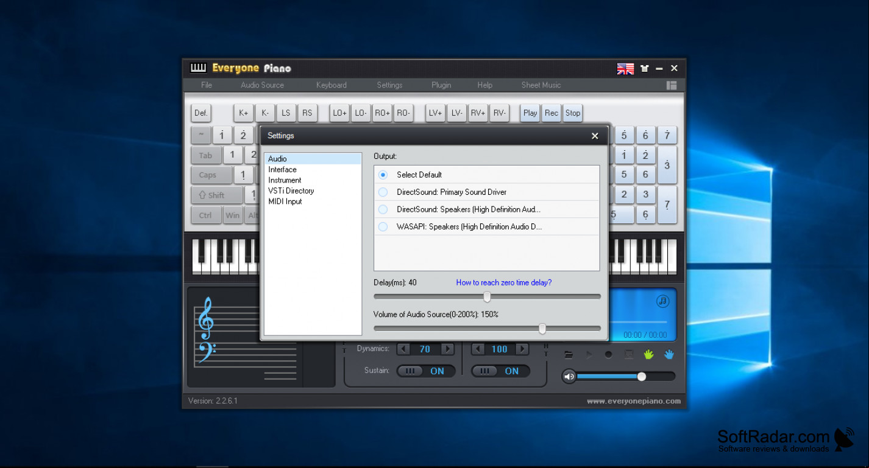
Task: Open the www.everyonepiano.com link
Action: coord(634,401)
